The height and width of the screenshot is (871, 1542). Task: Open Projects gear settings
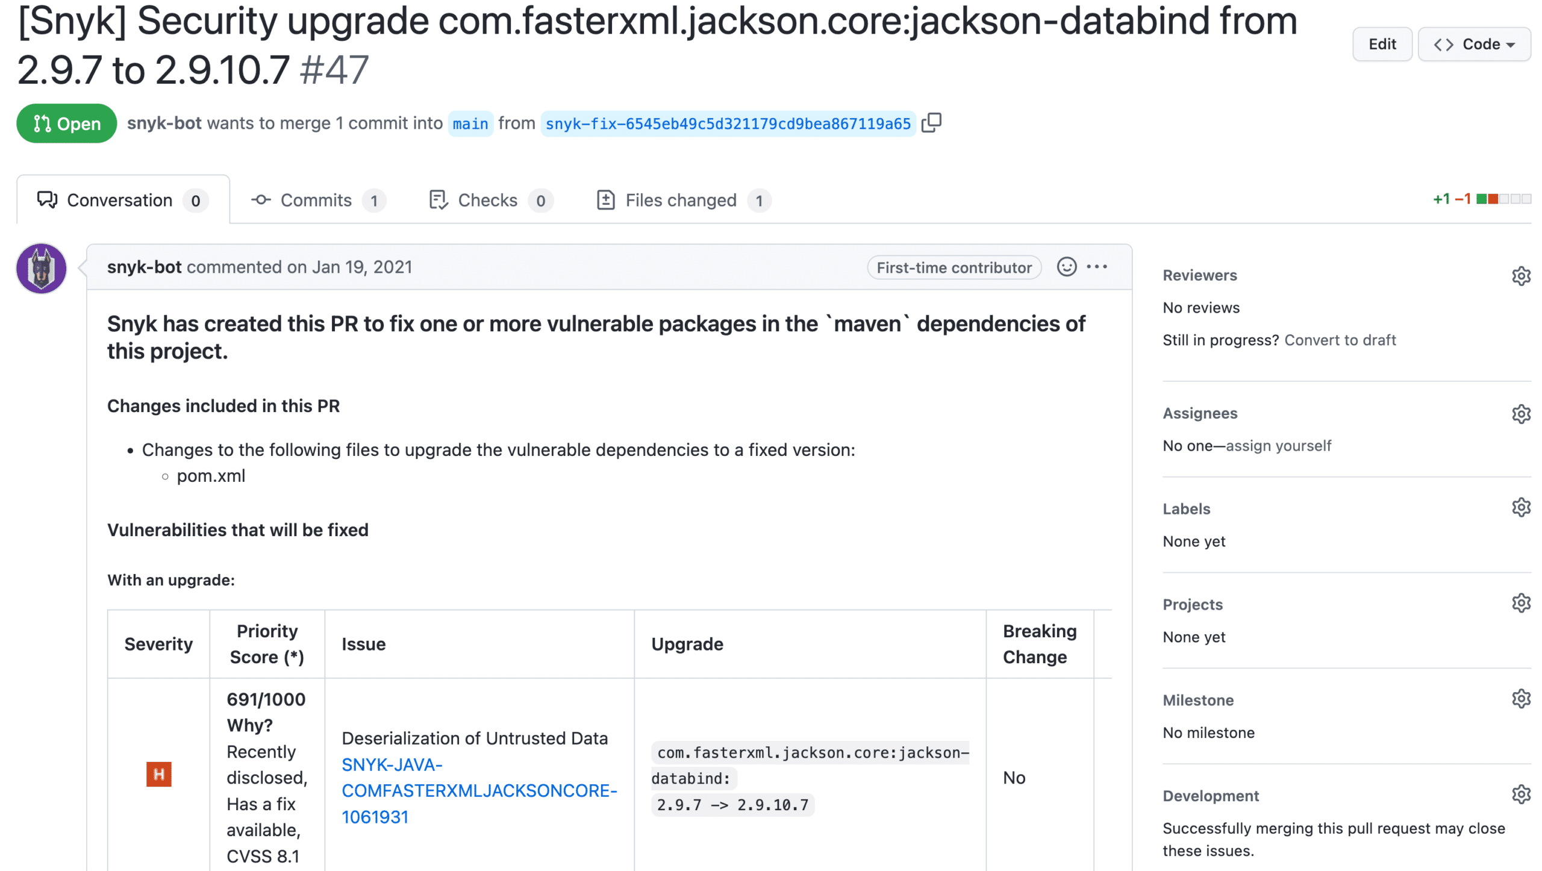click(1520, 604)
